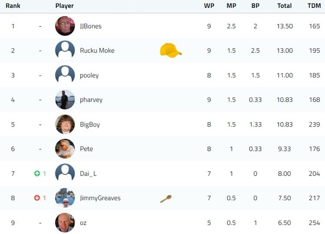
Task: Sort by the Rank column header
Action: pos(13,6)
